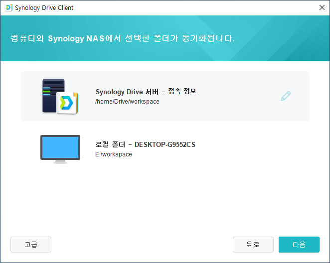This screenshot has width=330, height=263.
Task: Click the Synology Drive logo in title bar
Action: [x=8, y=8]
